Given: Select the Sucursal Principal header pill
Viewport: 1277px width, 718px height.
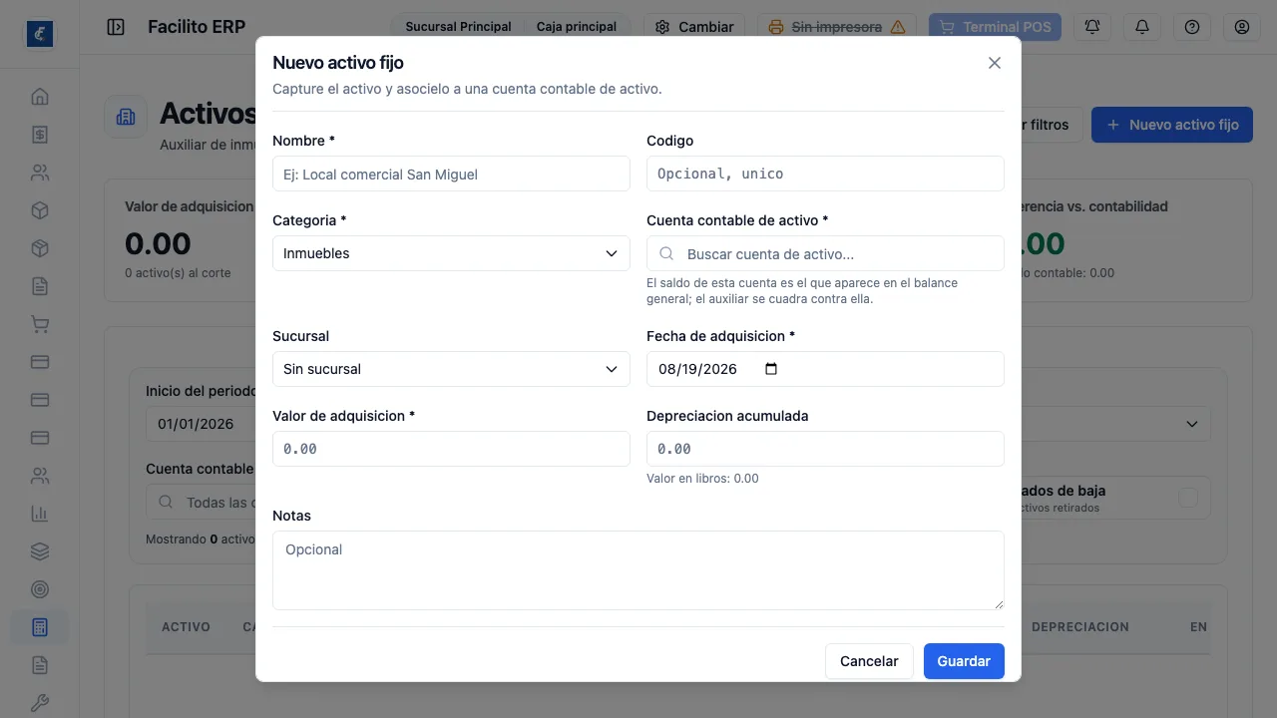Looking at the screenshot, I should pyautogui.click(x=458, y=27).
